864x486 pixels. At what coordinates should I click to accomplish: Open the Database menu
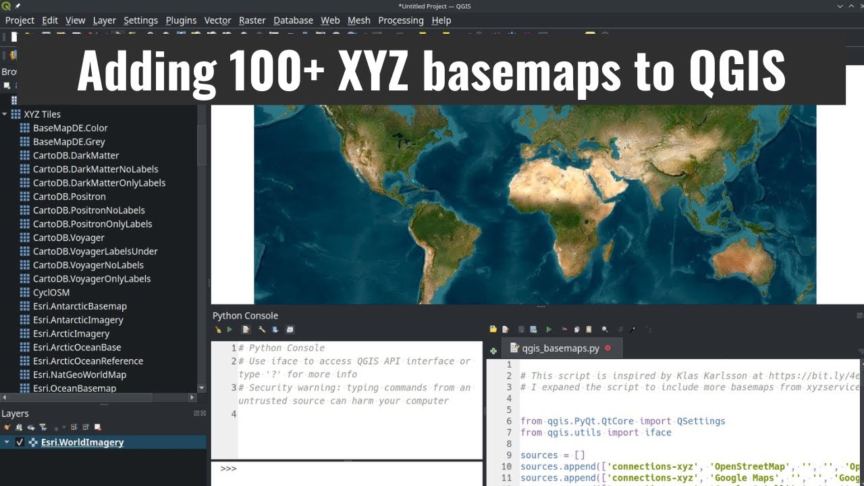click(294, 20)
